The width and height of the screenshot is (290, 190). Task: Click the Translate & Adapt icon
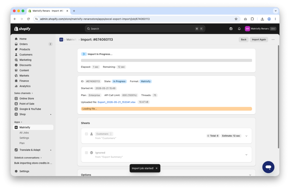(x=16, y=150)
